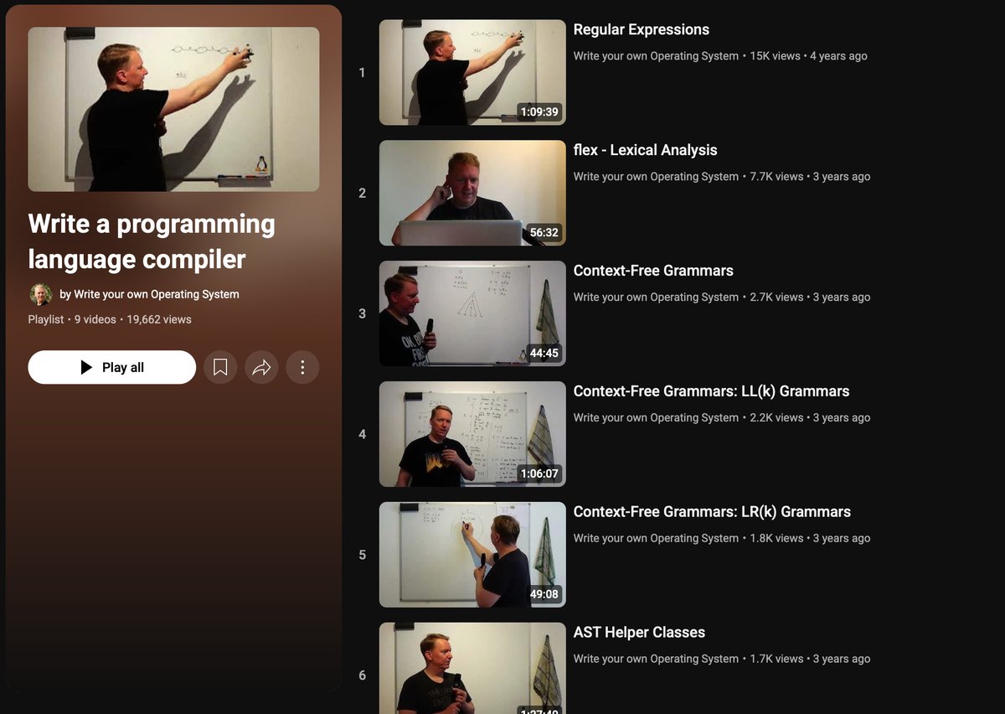Image resolution: width=1005 pixels, height=714 pixels.
Task: Click index number 1 beside Regular Expressions
Action: click(362, 73)
